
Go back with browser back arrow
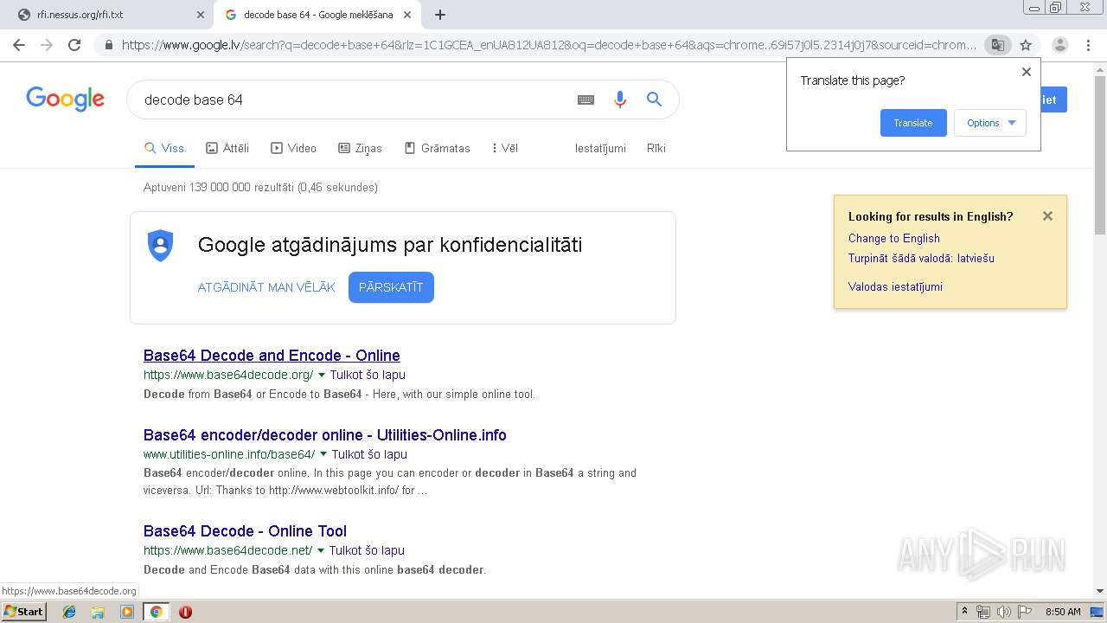point(19,45)
